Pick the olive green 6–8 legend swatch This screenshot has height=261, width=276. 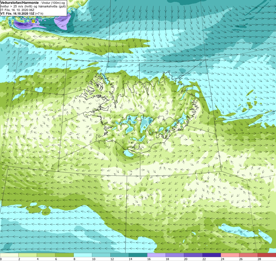pyautogui.click(x=64, y=255)
